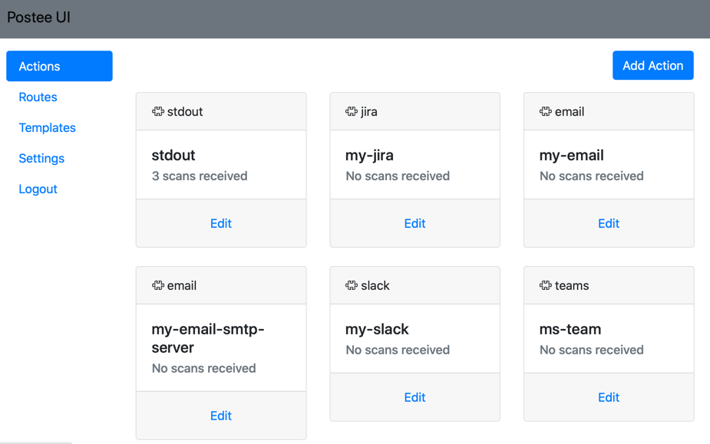Open the Settings page
The height and width of the screenshot is (444, 710).
41,159
